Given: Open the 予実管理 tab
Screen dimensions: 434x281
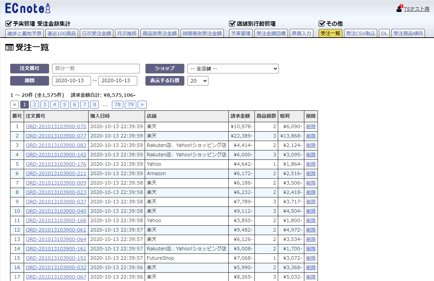Looking at the screenshot, I should coord(241,33).
